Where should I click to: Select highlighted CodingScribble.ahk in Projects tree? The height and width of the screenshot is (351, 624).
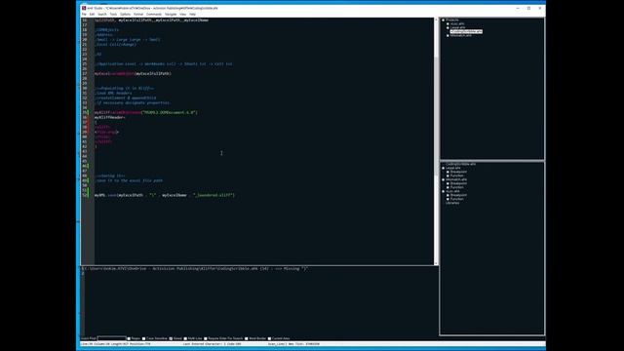[x=466, y=31]
